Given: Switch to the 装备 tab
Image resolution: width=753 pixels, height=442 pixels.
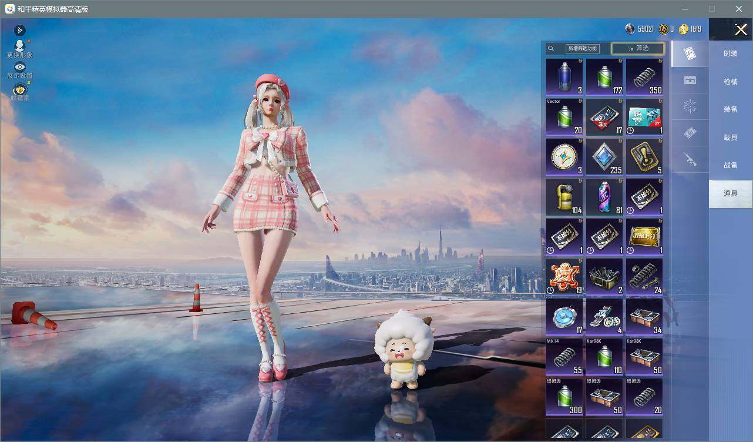Looking at the screenshot, I should (x=730, y=109).
